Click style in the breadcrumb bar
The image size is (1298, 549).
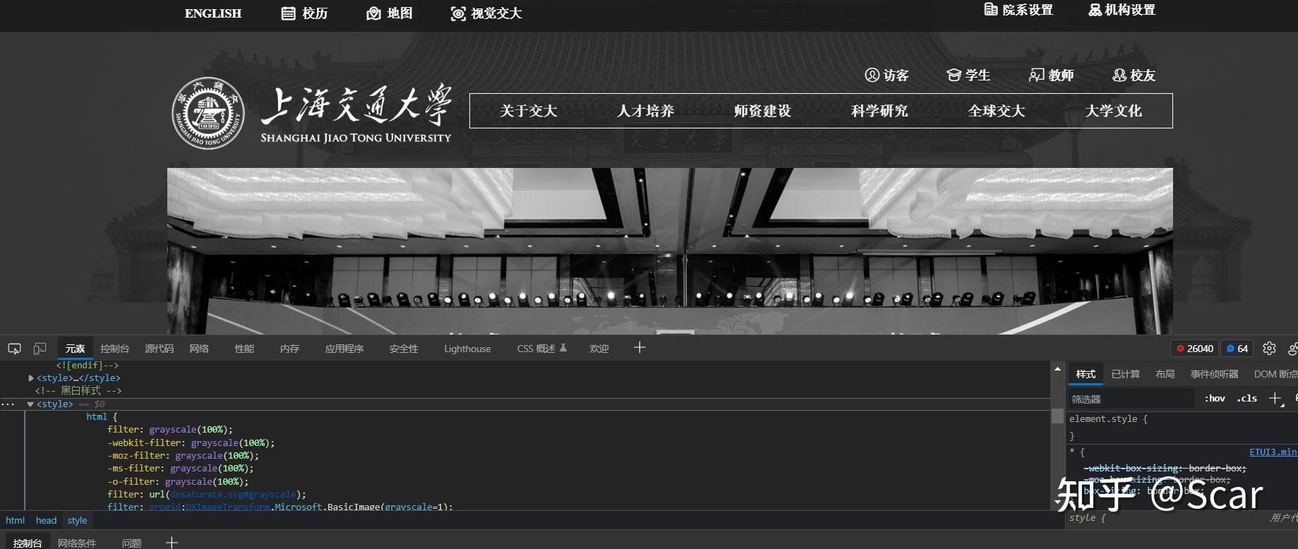(78, 520)
